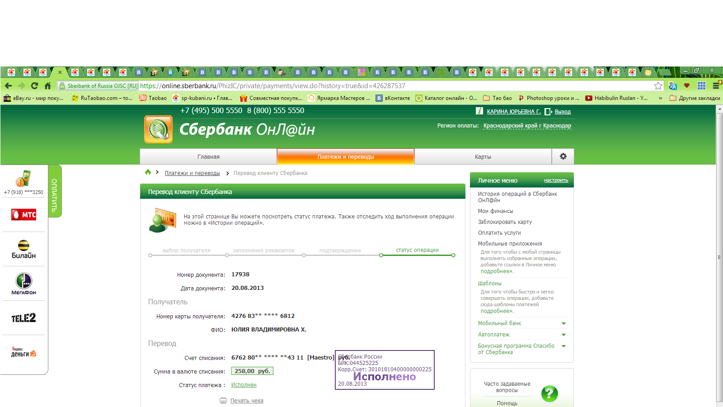Screen dimensions: 723x407
Task: Open the bookmarks overflow chevron
Action: click(x=661, y=98)
